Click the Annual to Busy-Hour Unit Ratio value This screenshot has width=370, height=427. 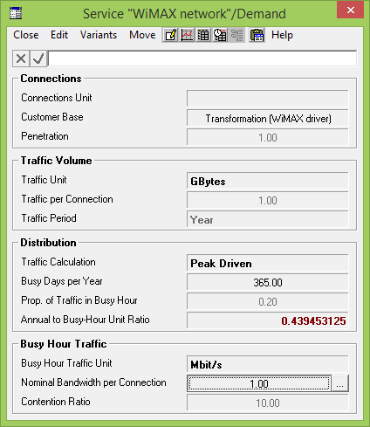pos(268,320)
